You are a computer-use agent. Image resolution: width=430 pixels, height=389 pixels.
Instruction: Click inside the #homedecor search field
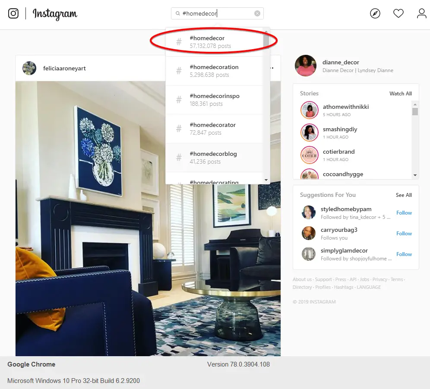pyautogui.click(x=217, y=13)
